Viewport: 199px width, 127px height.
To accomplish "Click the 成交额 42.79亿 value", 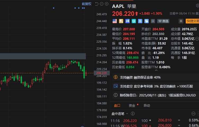I will 187,34.
